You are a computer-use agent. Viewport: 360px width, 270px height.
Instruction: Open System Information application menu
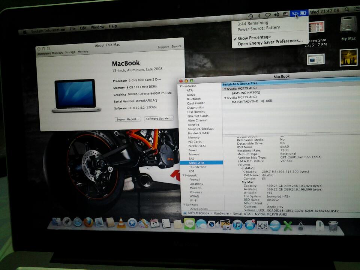pyautogui.click(x=48, y=30)
